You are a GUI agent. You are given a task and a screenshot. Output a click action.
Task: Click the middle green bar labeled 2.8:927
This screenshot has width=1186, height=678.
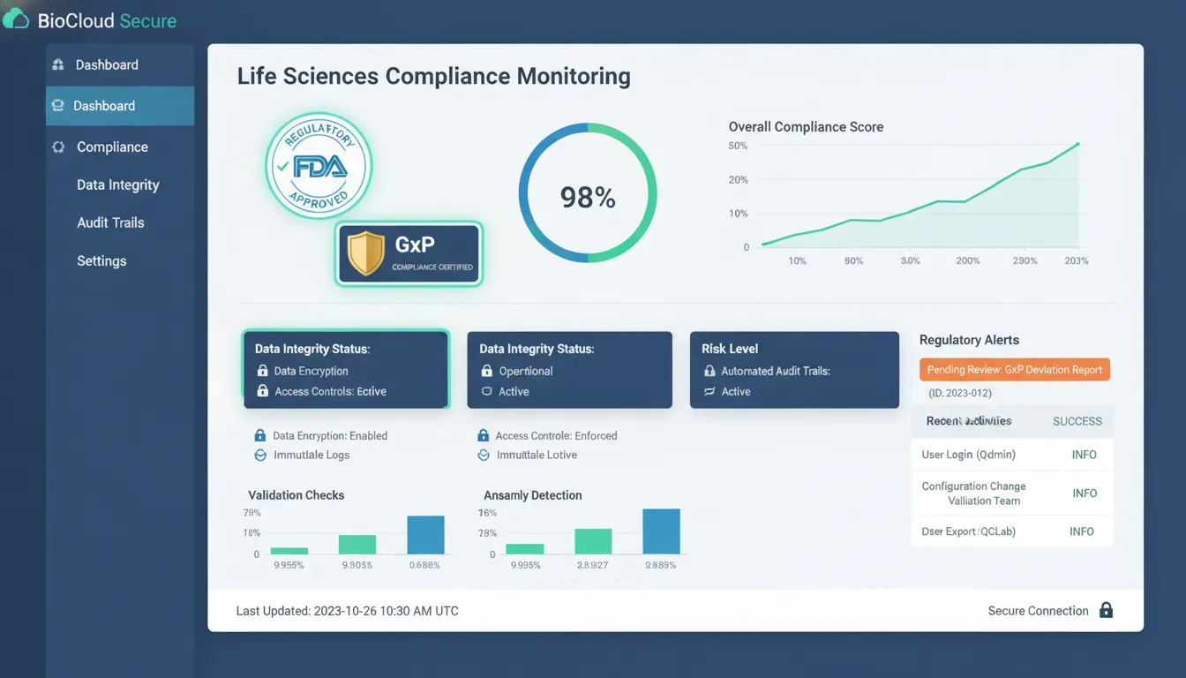click(x=593, y=541)
